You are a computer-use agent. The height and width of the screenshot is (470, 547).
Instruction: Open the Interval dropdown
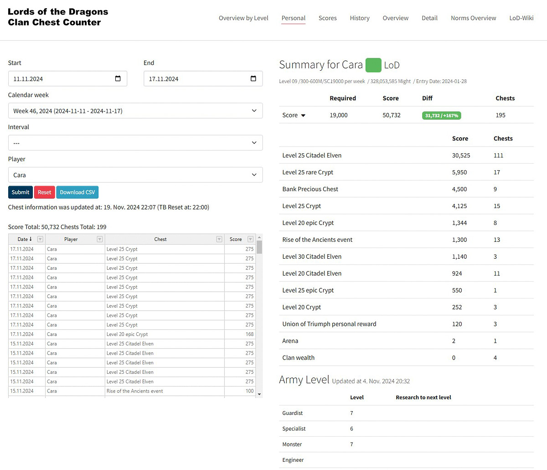pos(135,143)
